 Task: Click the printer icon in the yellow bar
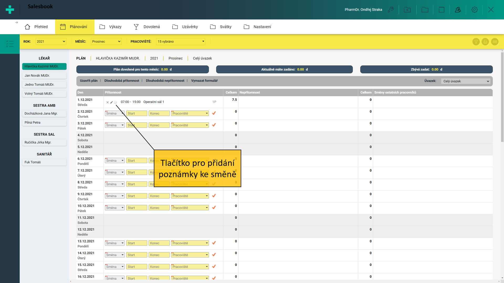(x=485, y=42)
